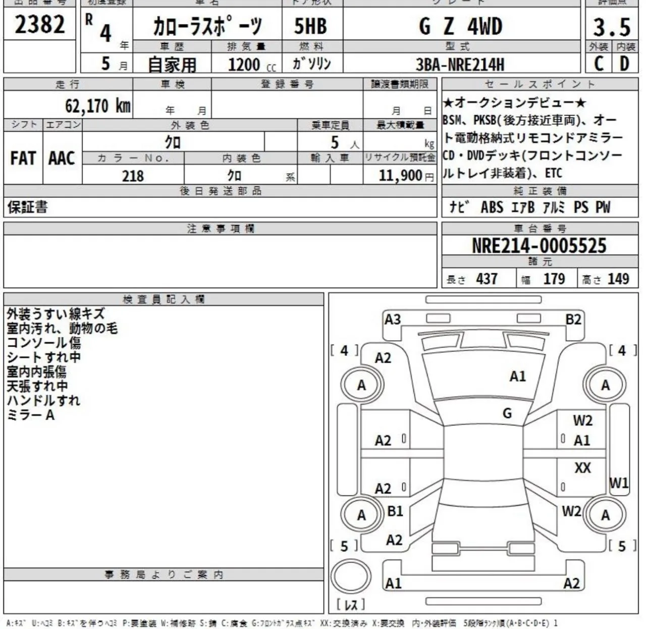646x629 pixels.
Task: Select the recycle deposit 11,900 yen cell
Action: pyautogui.click(x=400, y=175)
